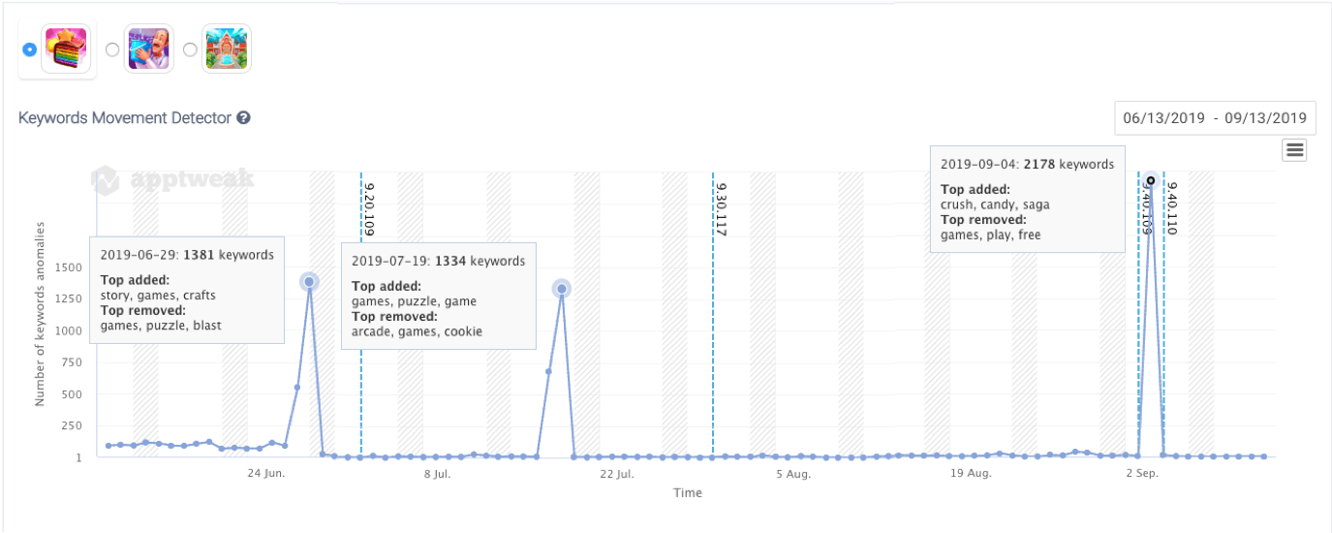Screen dimensions: 1332x533
Task: Click the 9.20.109 version marker line
Action: (x=361, y=320)
